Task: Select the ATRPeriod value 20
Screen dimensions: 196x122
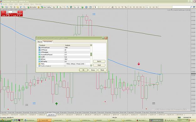Action: [77, 50]
